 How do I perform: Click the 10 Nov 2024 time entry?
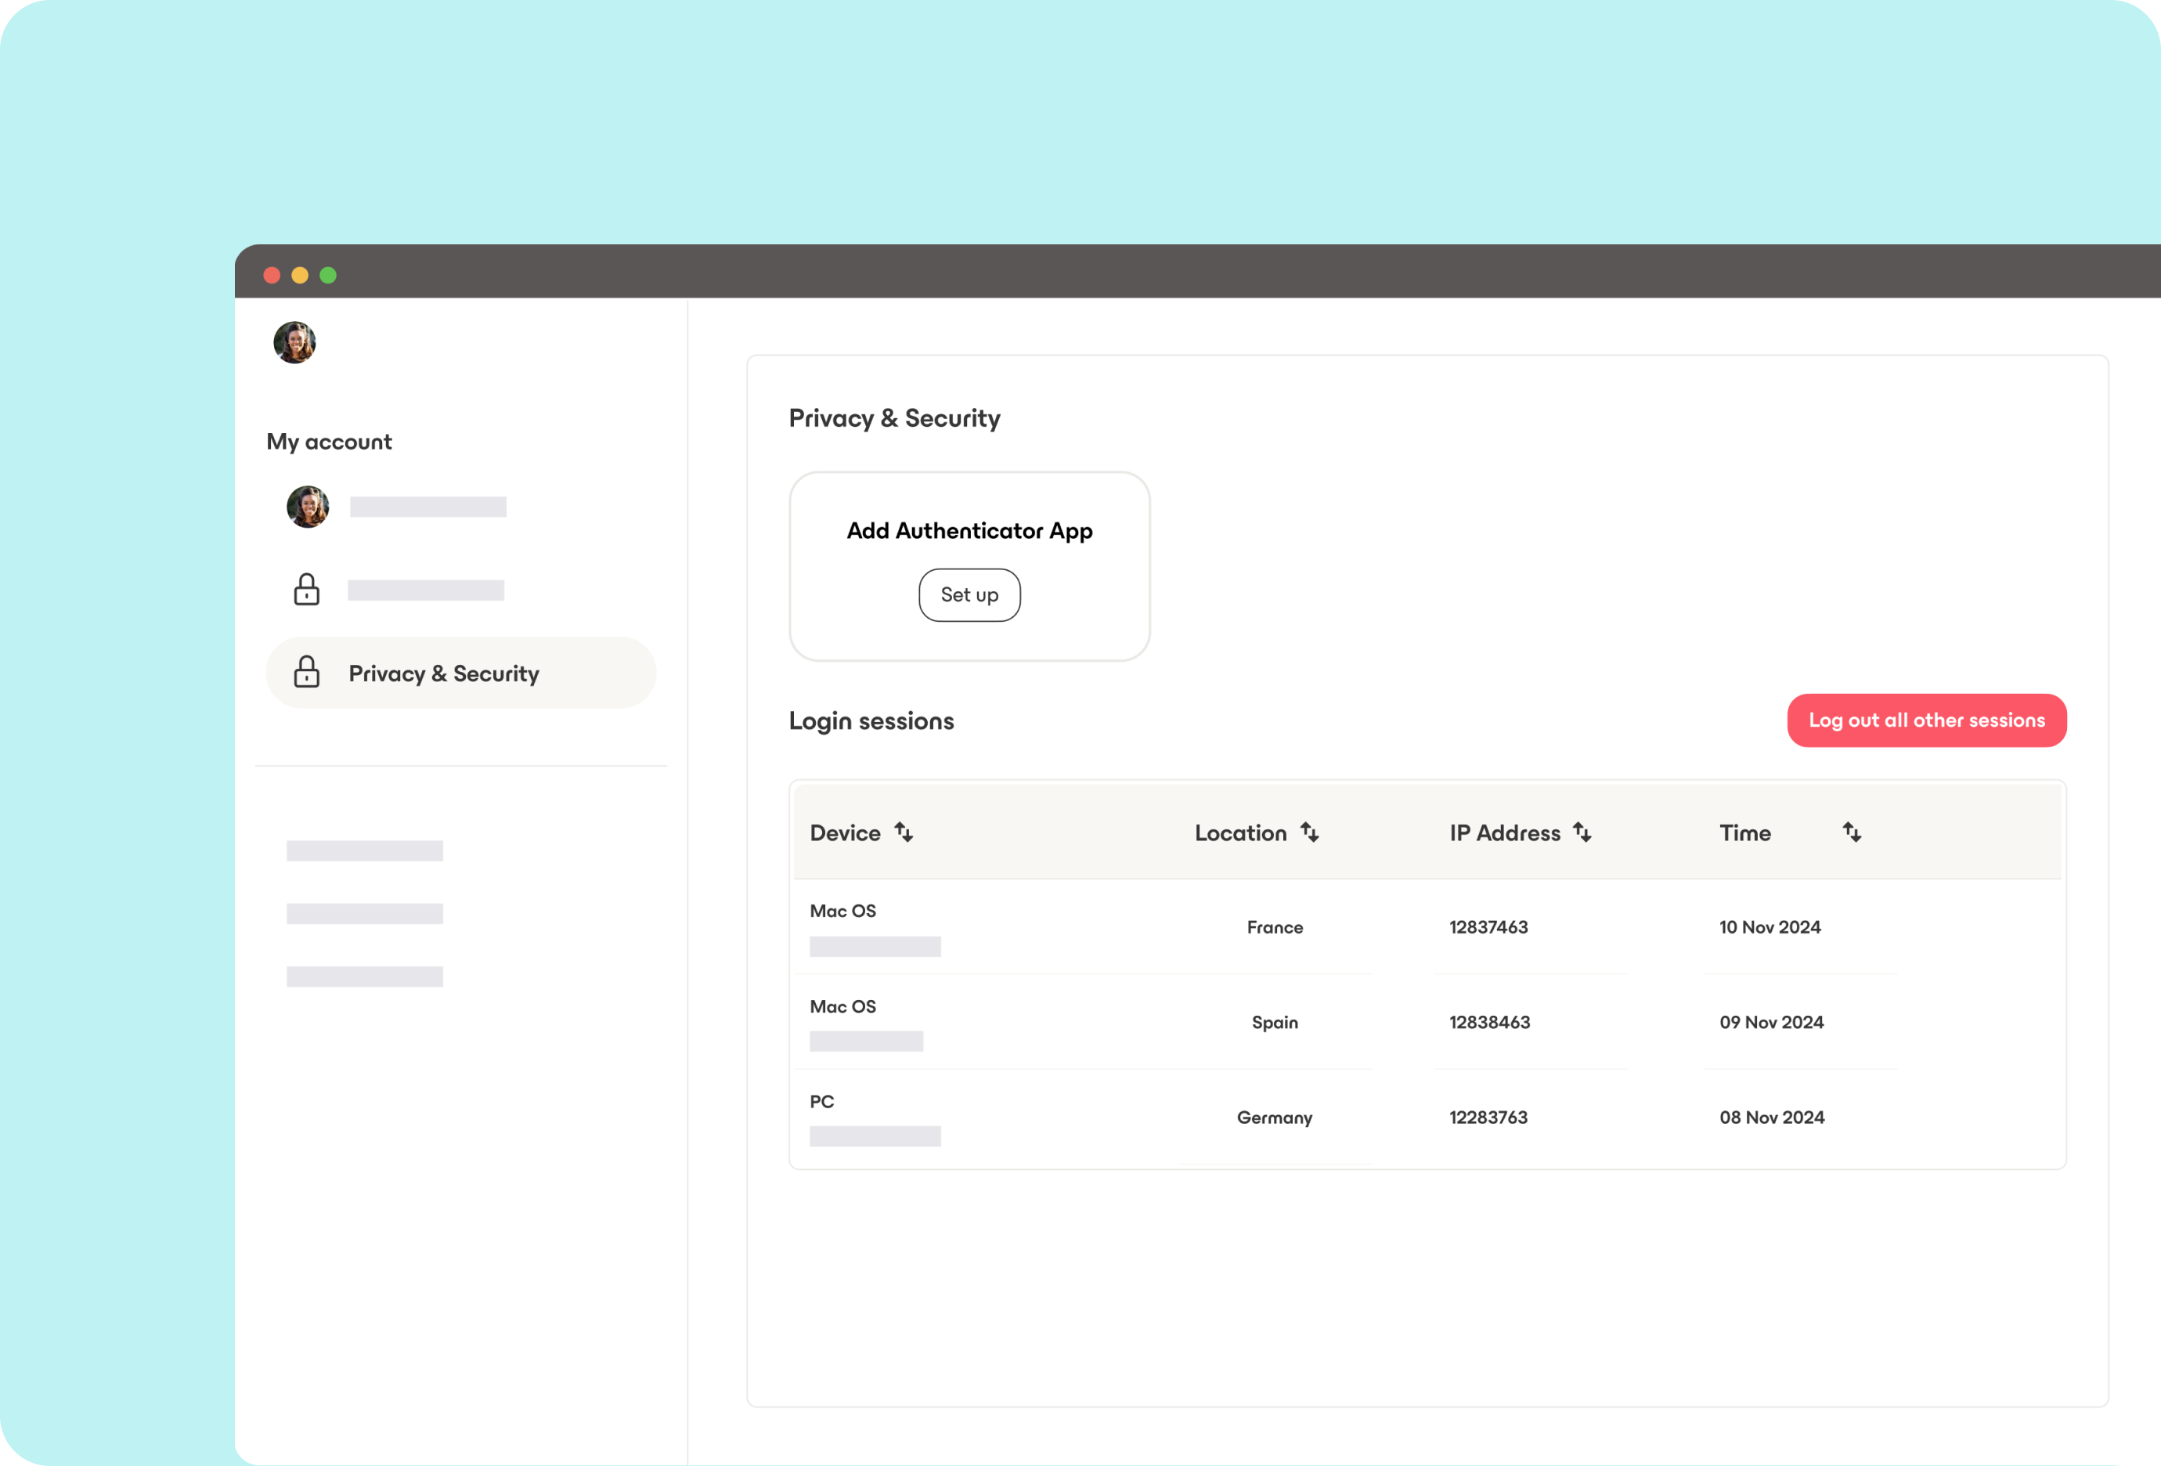tap(1769, 926)
